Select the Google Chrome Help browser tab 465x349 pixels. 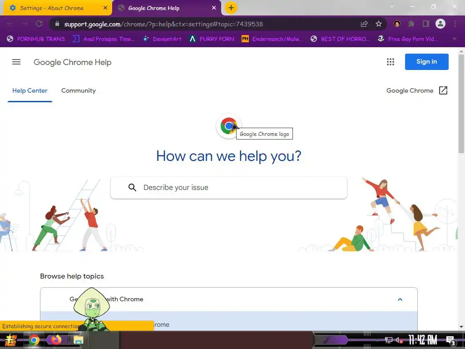pos(166,8)
